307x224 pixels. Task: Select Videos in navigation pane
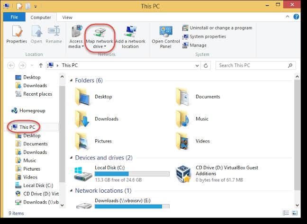[26, 177]
